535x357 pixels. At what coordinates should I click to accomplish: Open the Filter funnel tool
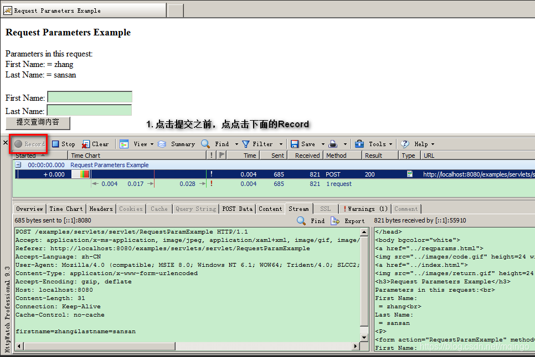click(x=258, y=144)
